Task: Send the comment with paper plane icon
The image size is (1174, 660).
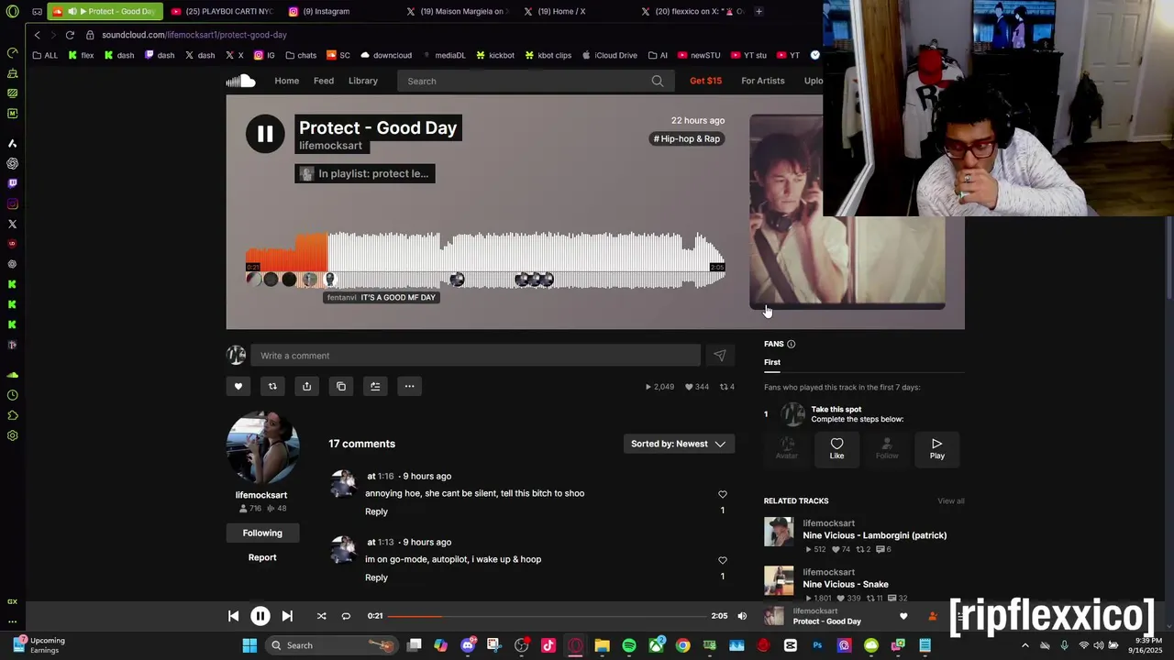Action: click(720, 356)
